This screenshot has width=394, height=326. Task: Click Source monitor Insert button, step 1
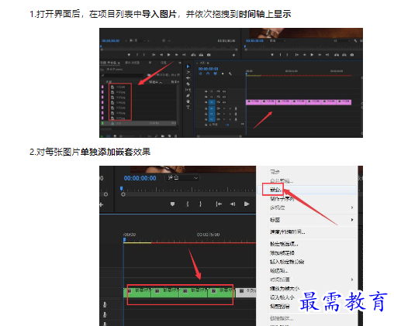pyautogui.click(x=193, y=55)
